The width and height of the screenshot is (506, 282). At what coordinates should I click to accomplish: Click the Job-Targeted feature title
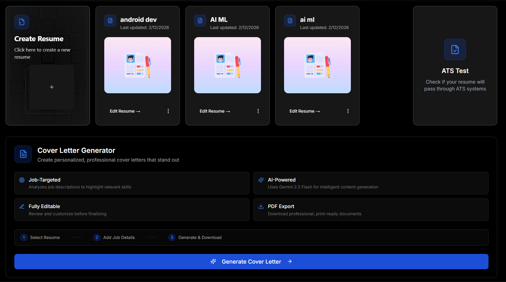(x=45, y=180)
